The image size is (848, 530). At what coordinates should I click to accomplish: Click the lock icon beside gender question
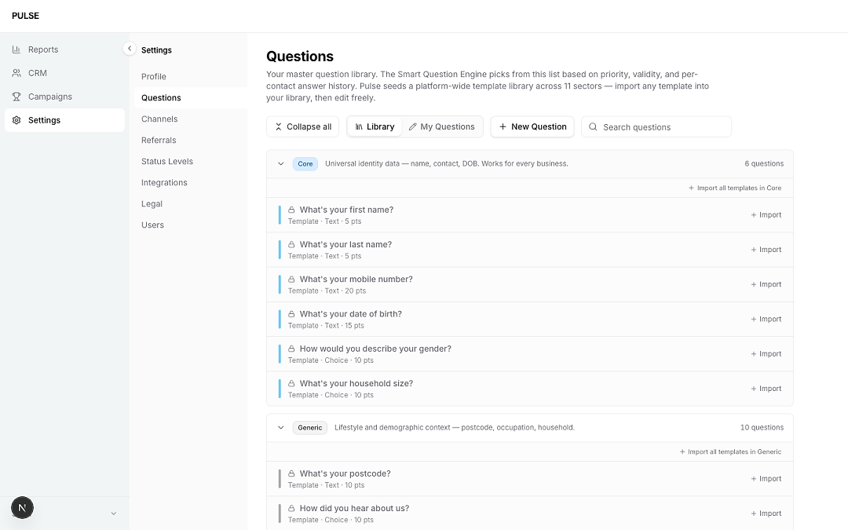pyautogui.click(x=291, y=349)
